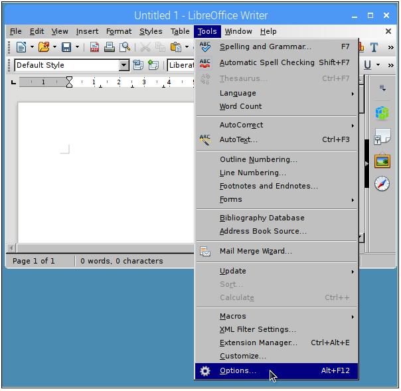401x391 pixels.
Task: Click the Print icon
Action: coord(110,47)
